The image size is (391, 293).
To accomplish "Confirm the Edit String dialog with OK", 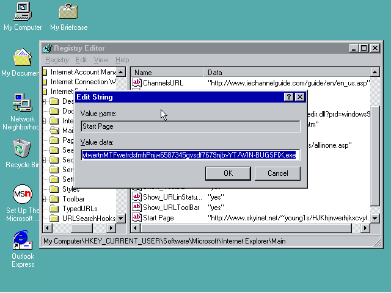I will pyautogui.click(x=228, y=173).
